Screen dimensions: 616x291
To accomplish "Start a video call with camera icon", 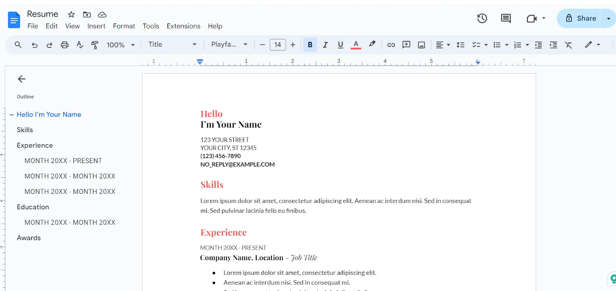I will (532, 19).
